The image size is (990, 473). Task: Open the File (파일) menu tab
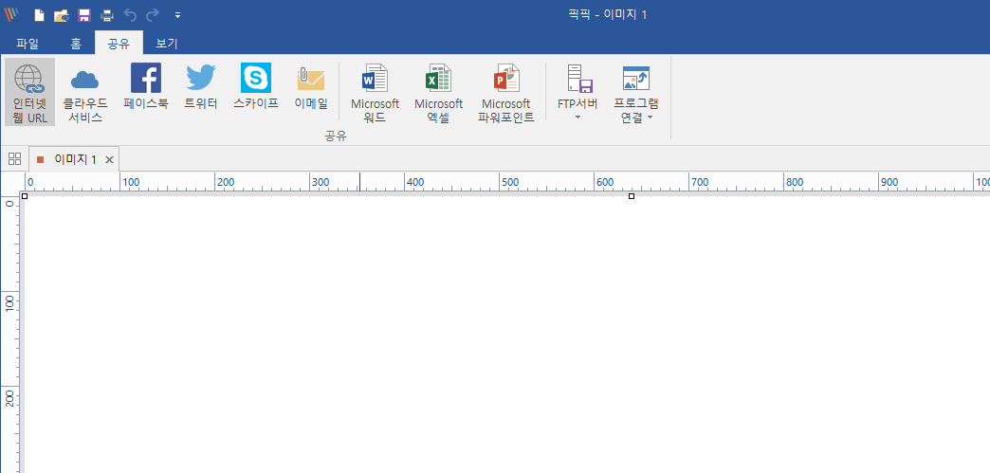point(27,44)
